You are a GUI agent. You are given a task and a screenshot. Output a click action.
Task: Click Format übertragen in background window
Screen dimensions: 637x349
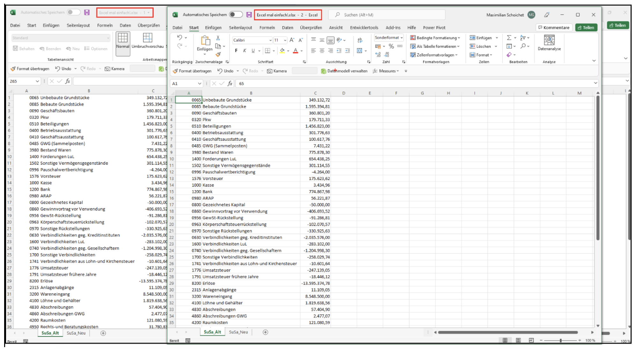30,69
